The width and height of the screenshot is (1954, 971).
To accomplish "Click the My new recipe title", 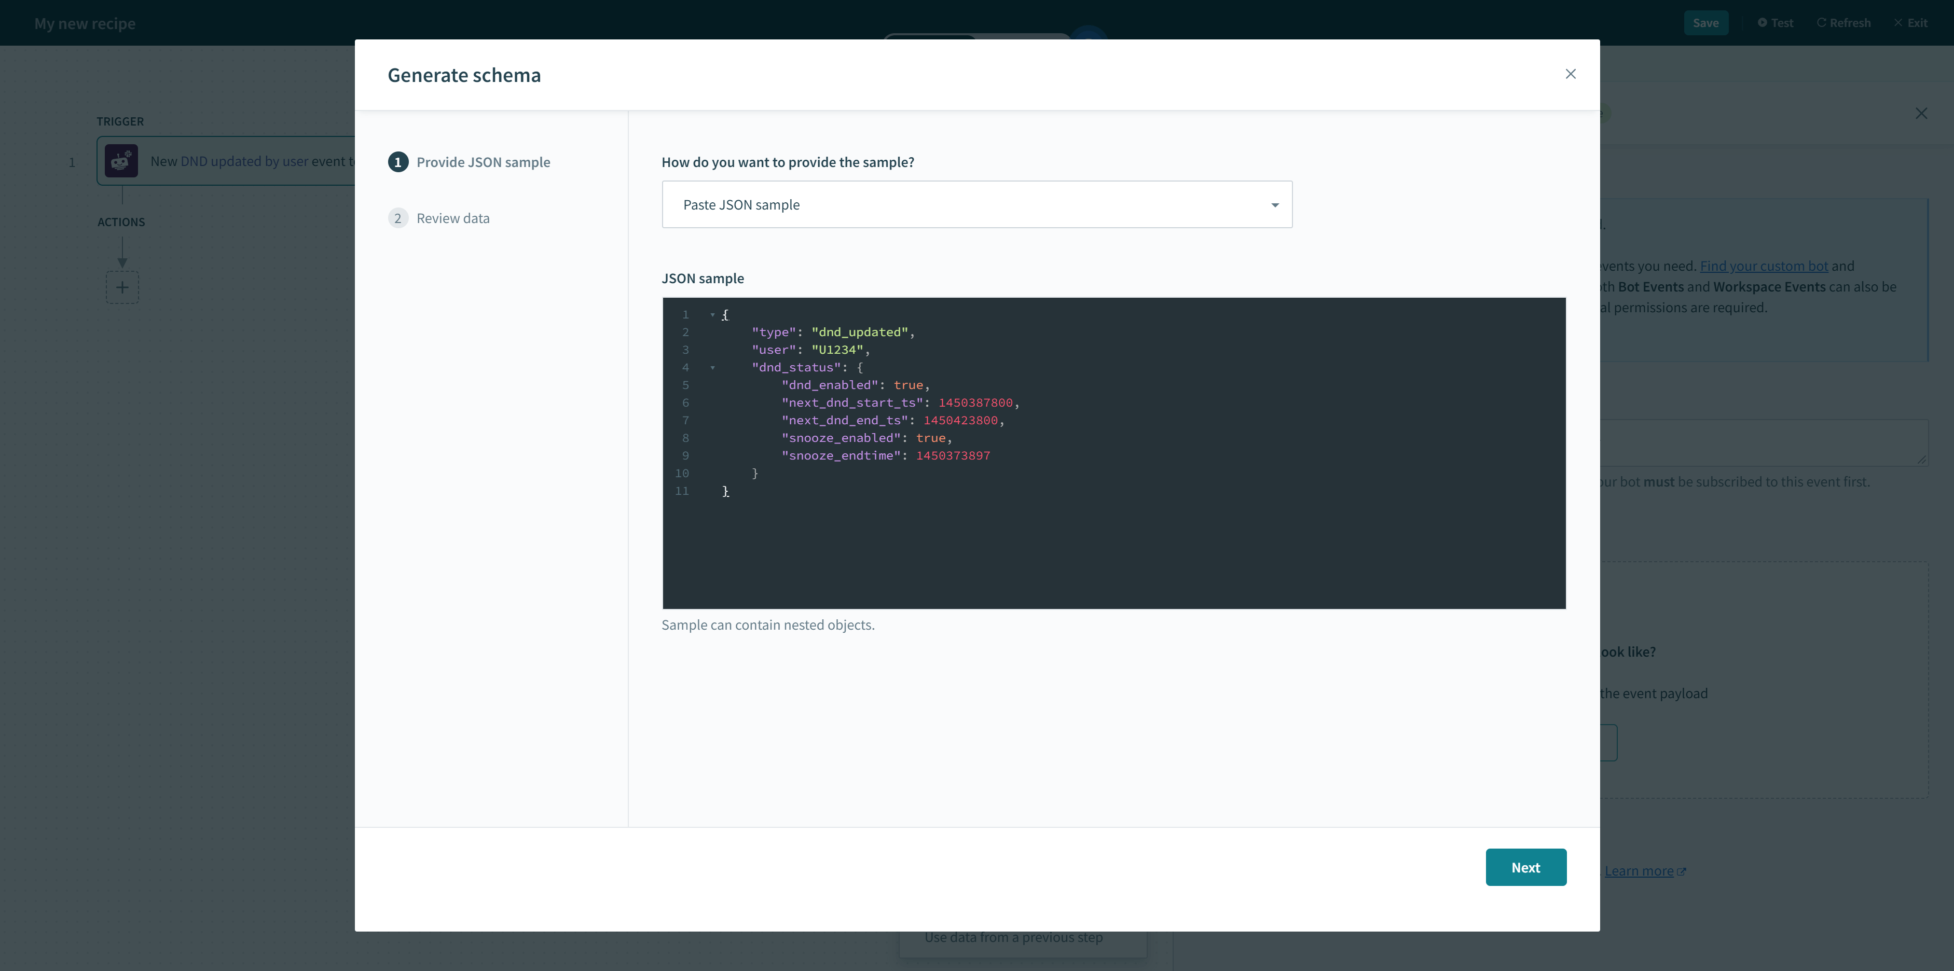I will click(x=85, y=23).
